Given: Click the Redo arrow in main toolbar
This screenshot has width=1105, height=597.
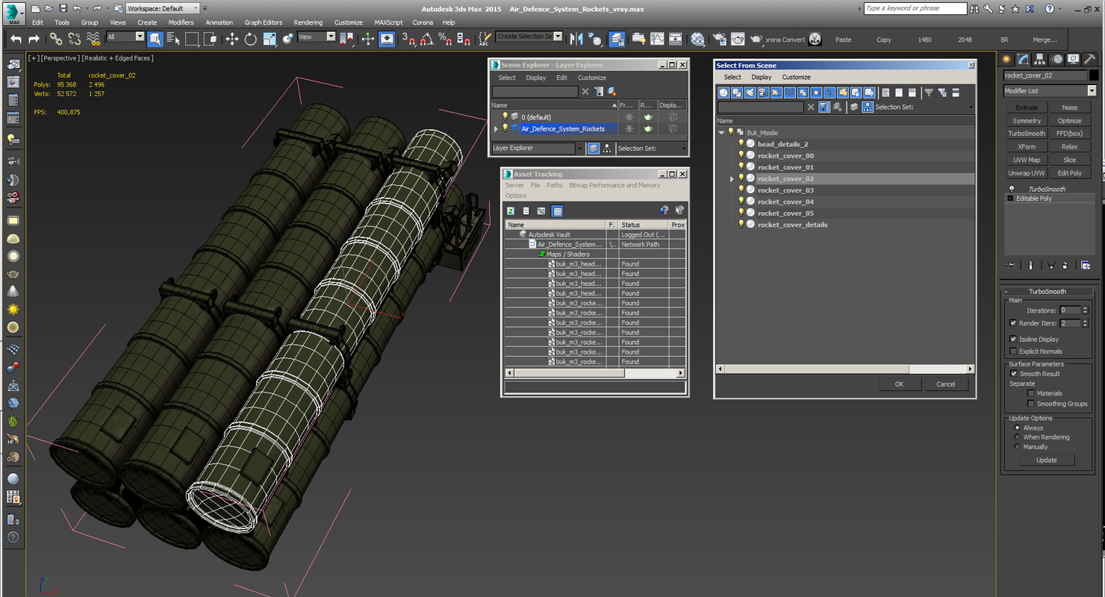Looking at the screenshot, I should [34, 39].
